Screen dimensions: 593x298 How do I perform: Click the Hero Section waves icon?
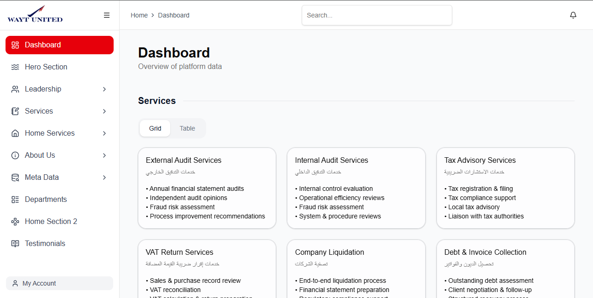point(15,67)
